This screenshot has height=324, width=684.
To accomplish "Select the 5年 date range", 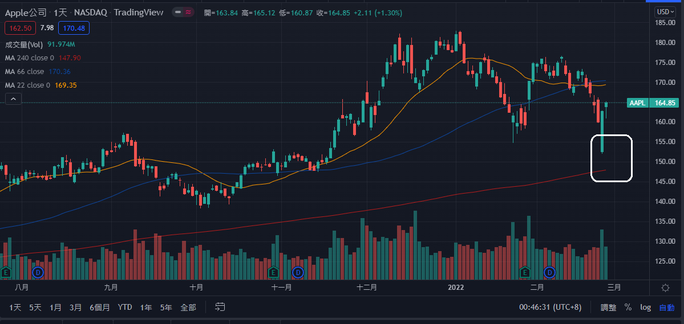I will tap(166, 307).
